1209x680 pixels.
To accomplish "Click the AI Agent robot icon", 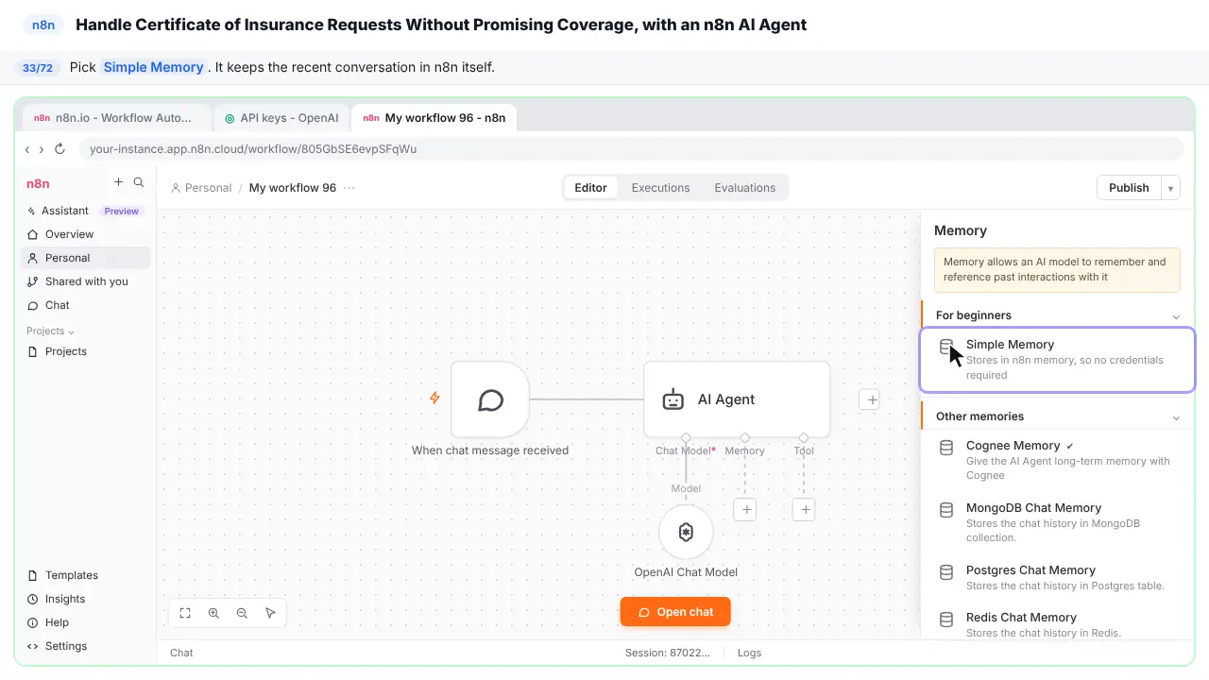I will [673, 399].
